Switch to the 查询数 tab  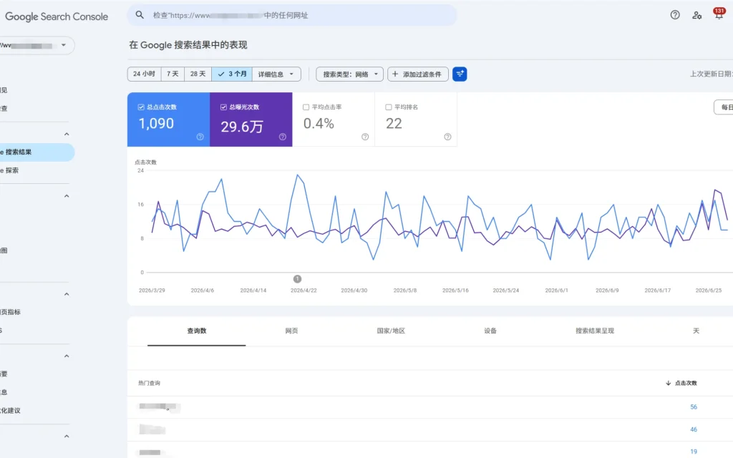(x=197, y=331)
